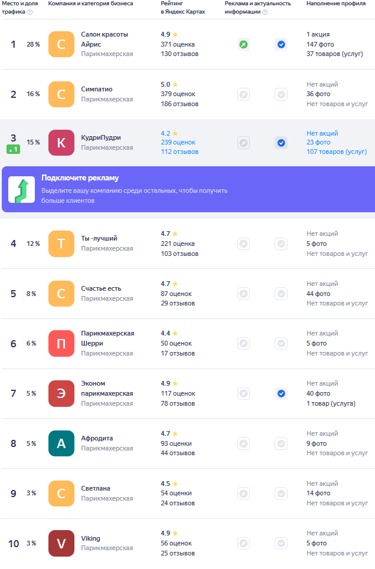Click the dark red 'V' avatar of Viking
Viewport: 375px width, 569px height.
pyautogui.click(x=61, y=543)
